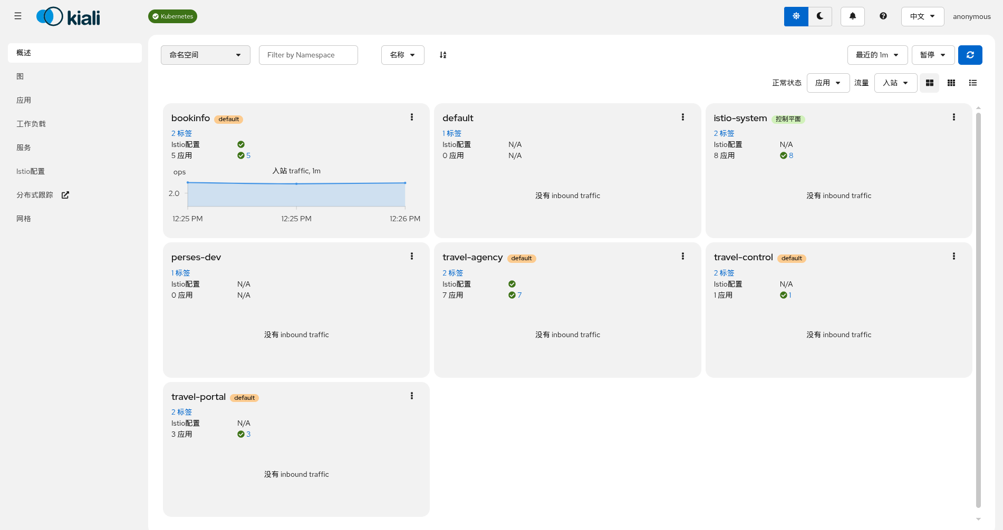
Task: Open the kebab menu on bookinfo card
Action: pyautogui.click(x=412, y=117)
